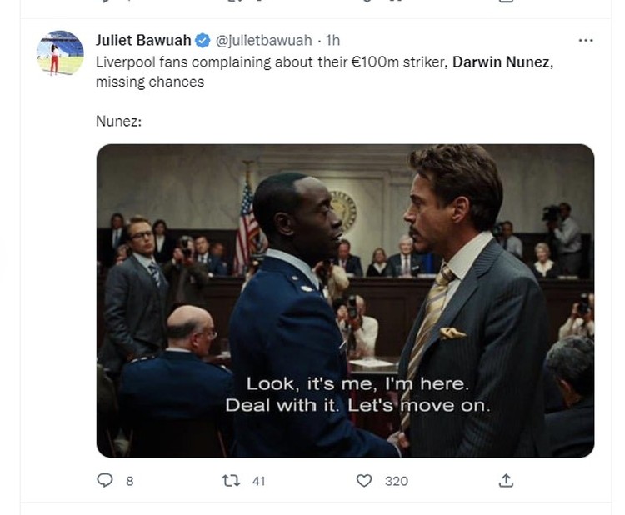Click the bold Darwin Nunez text

pyautogui.click(x=501, y=62)
